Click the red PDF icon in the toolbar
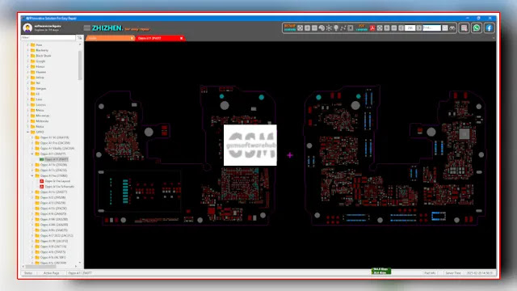517x291 pixels. click(372, 28)
